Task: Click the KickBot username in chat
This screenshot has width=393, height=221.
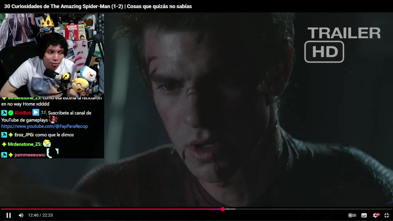Action: [x=23, y=113]
